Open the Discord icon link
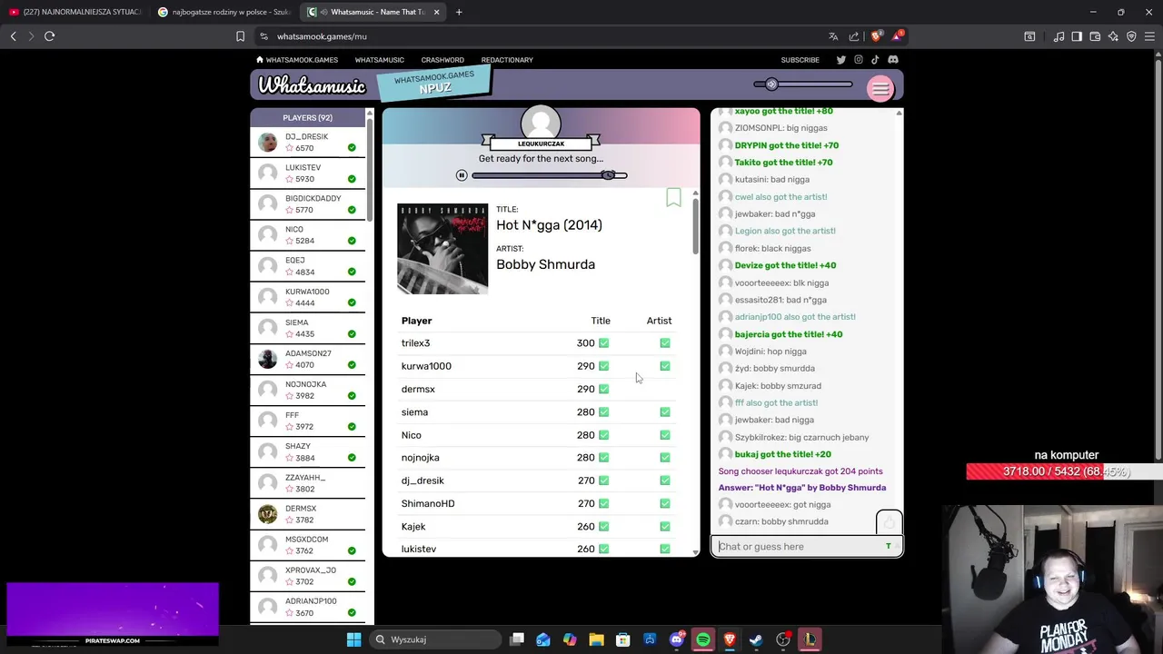1163x654 pixels. (x=893, y=60)
